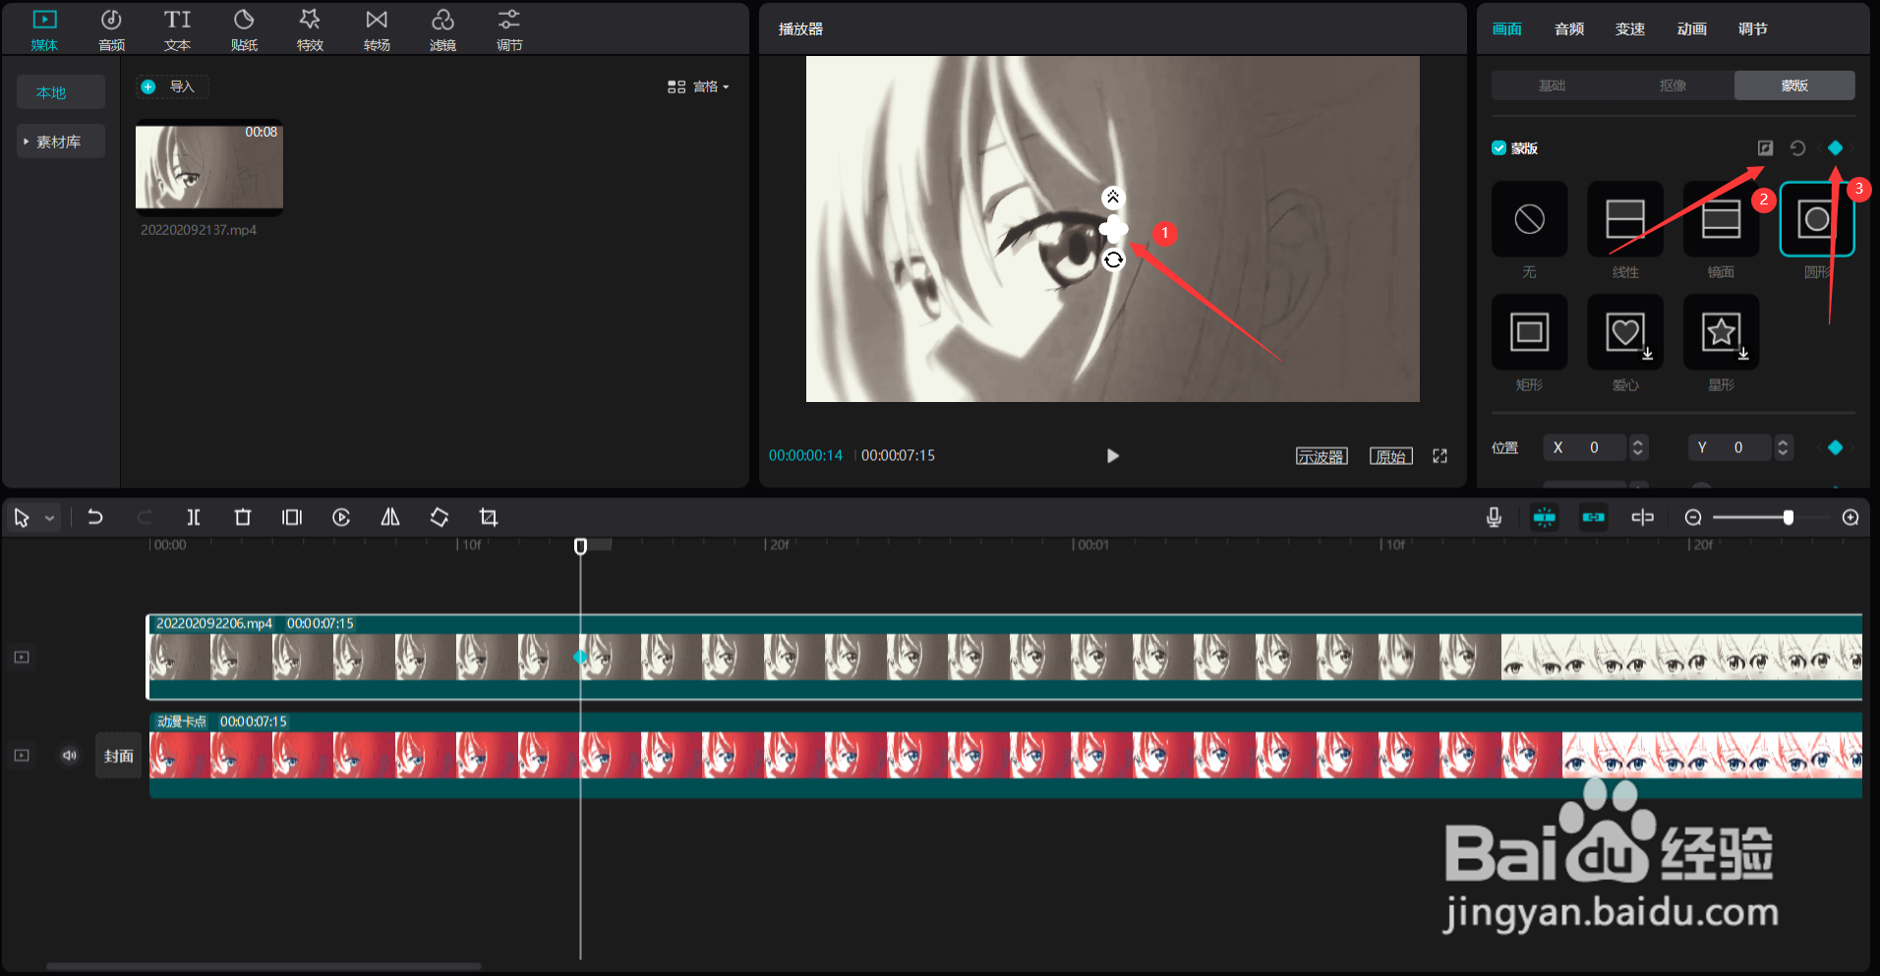This screenshot has width=1880, height=976.
Task: Click the reset mask icon
Action: point(1797,147)
